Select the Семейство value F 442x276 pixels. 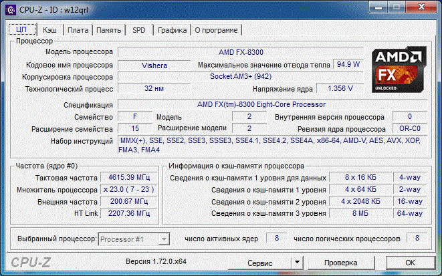pos(135,116)
